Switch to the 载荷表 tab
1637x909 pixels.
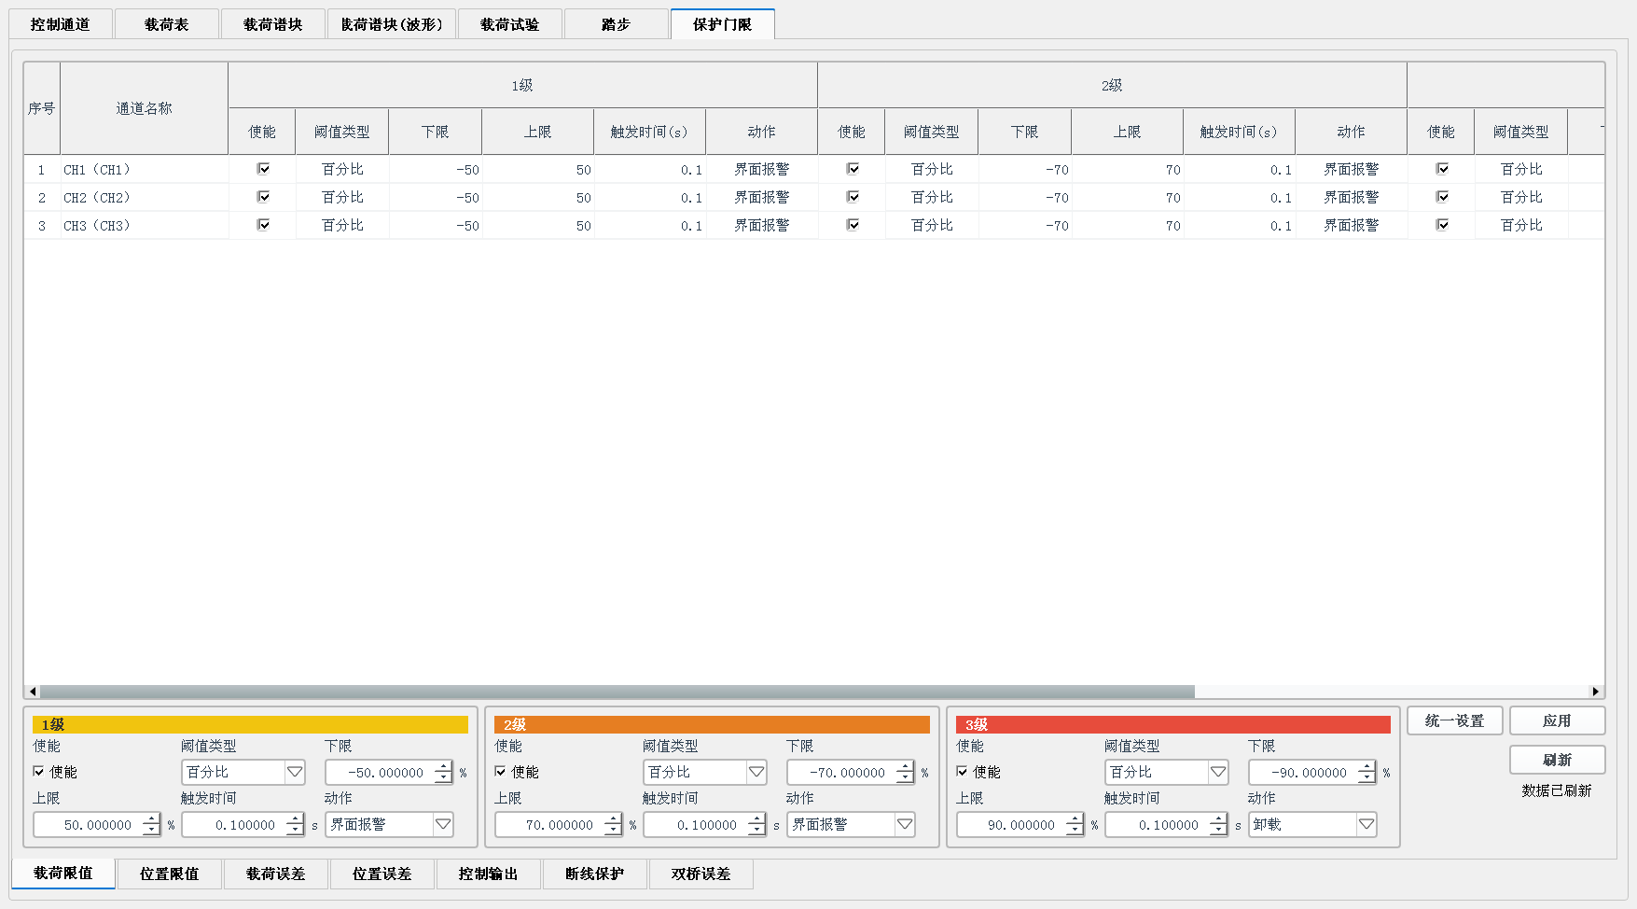click(x=167, y=24)
